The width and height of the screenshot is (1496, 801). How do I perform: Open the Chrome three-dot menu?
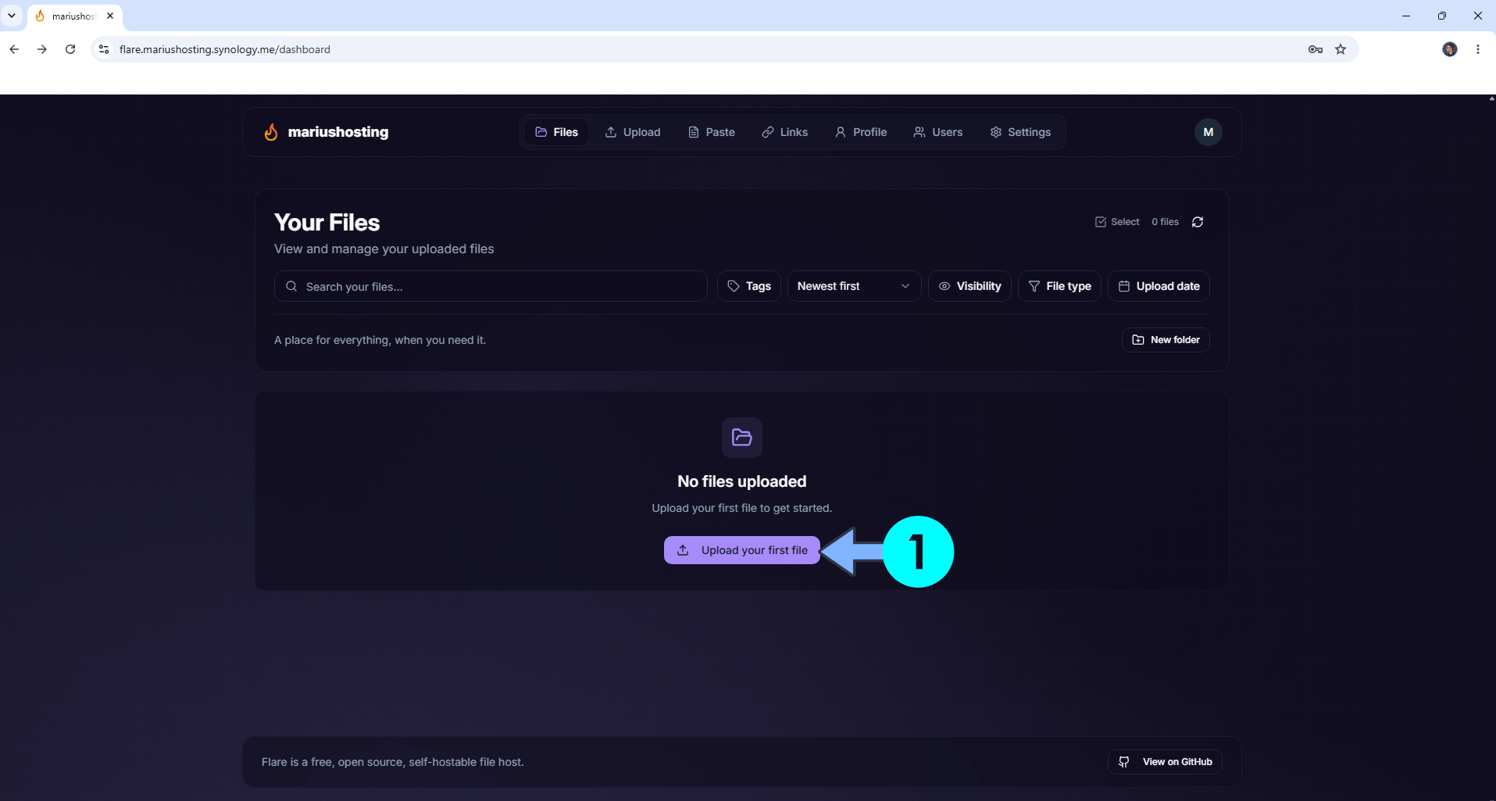click(1478, 49)
